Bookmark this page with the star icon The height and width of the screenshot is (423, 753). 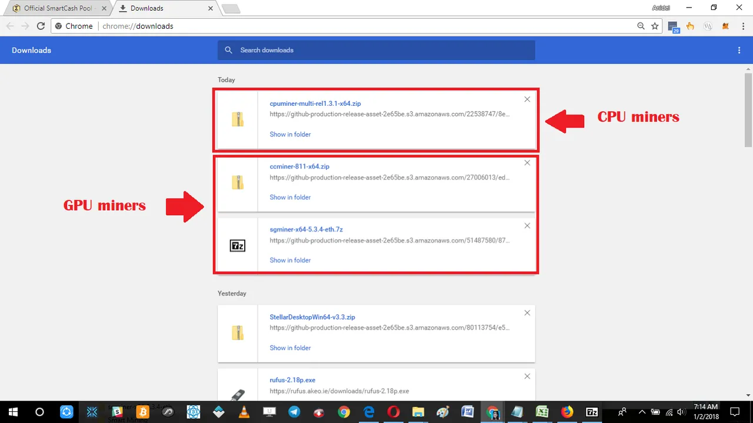coord(655,26)
